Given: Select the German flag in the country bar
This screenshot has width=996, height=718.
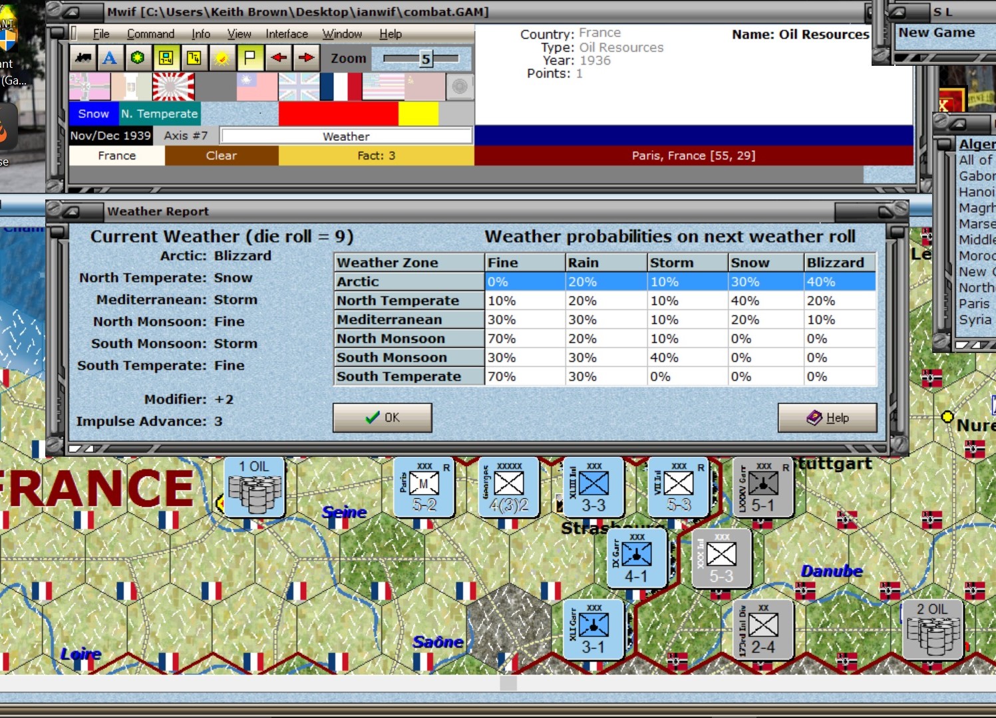Looking at the screenshot, I should [x=90, y=87].
